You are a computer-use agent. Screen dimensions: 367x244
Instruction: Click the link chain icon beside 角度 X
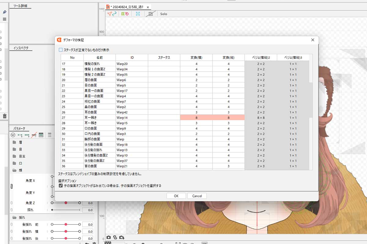click(x=12, y=186)
